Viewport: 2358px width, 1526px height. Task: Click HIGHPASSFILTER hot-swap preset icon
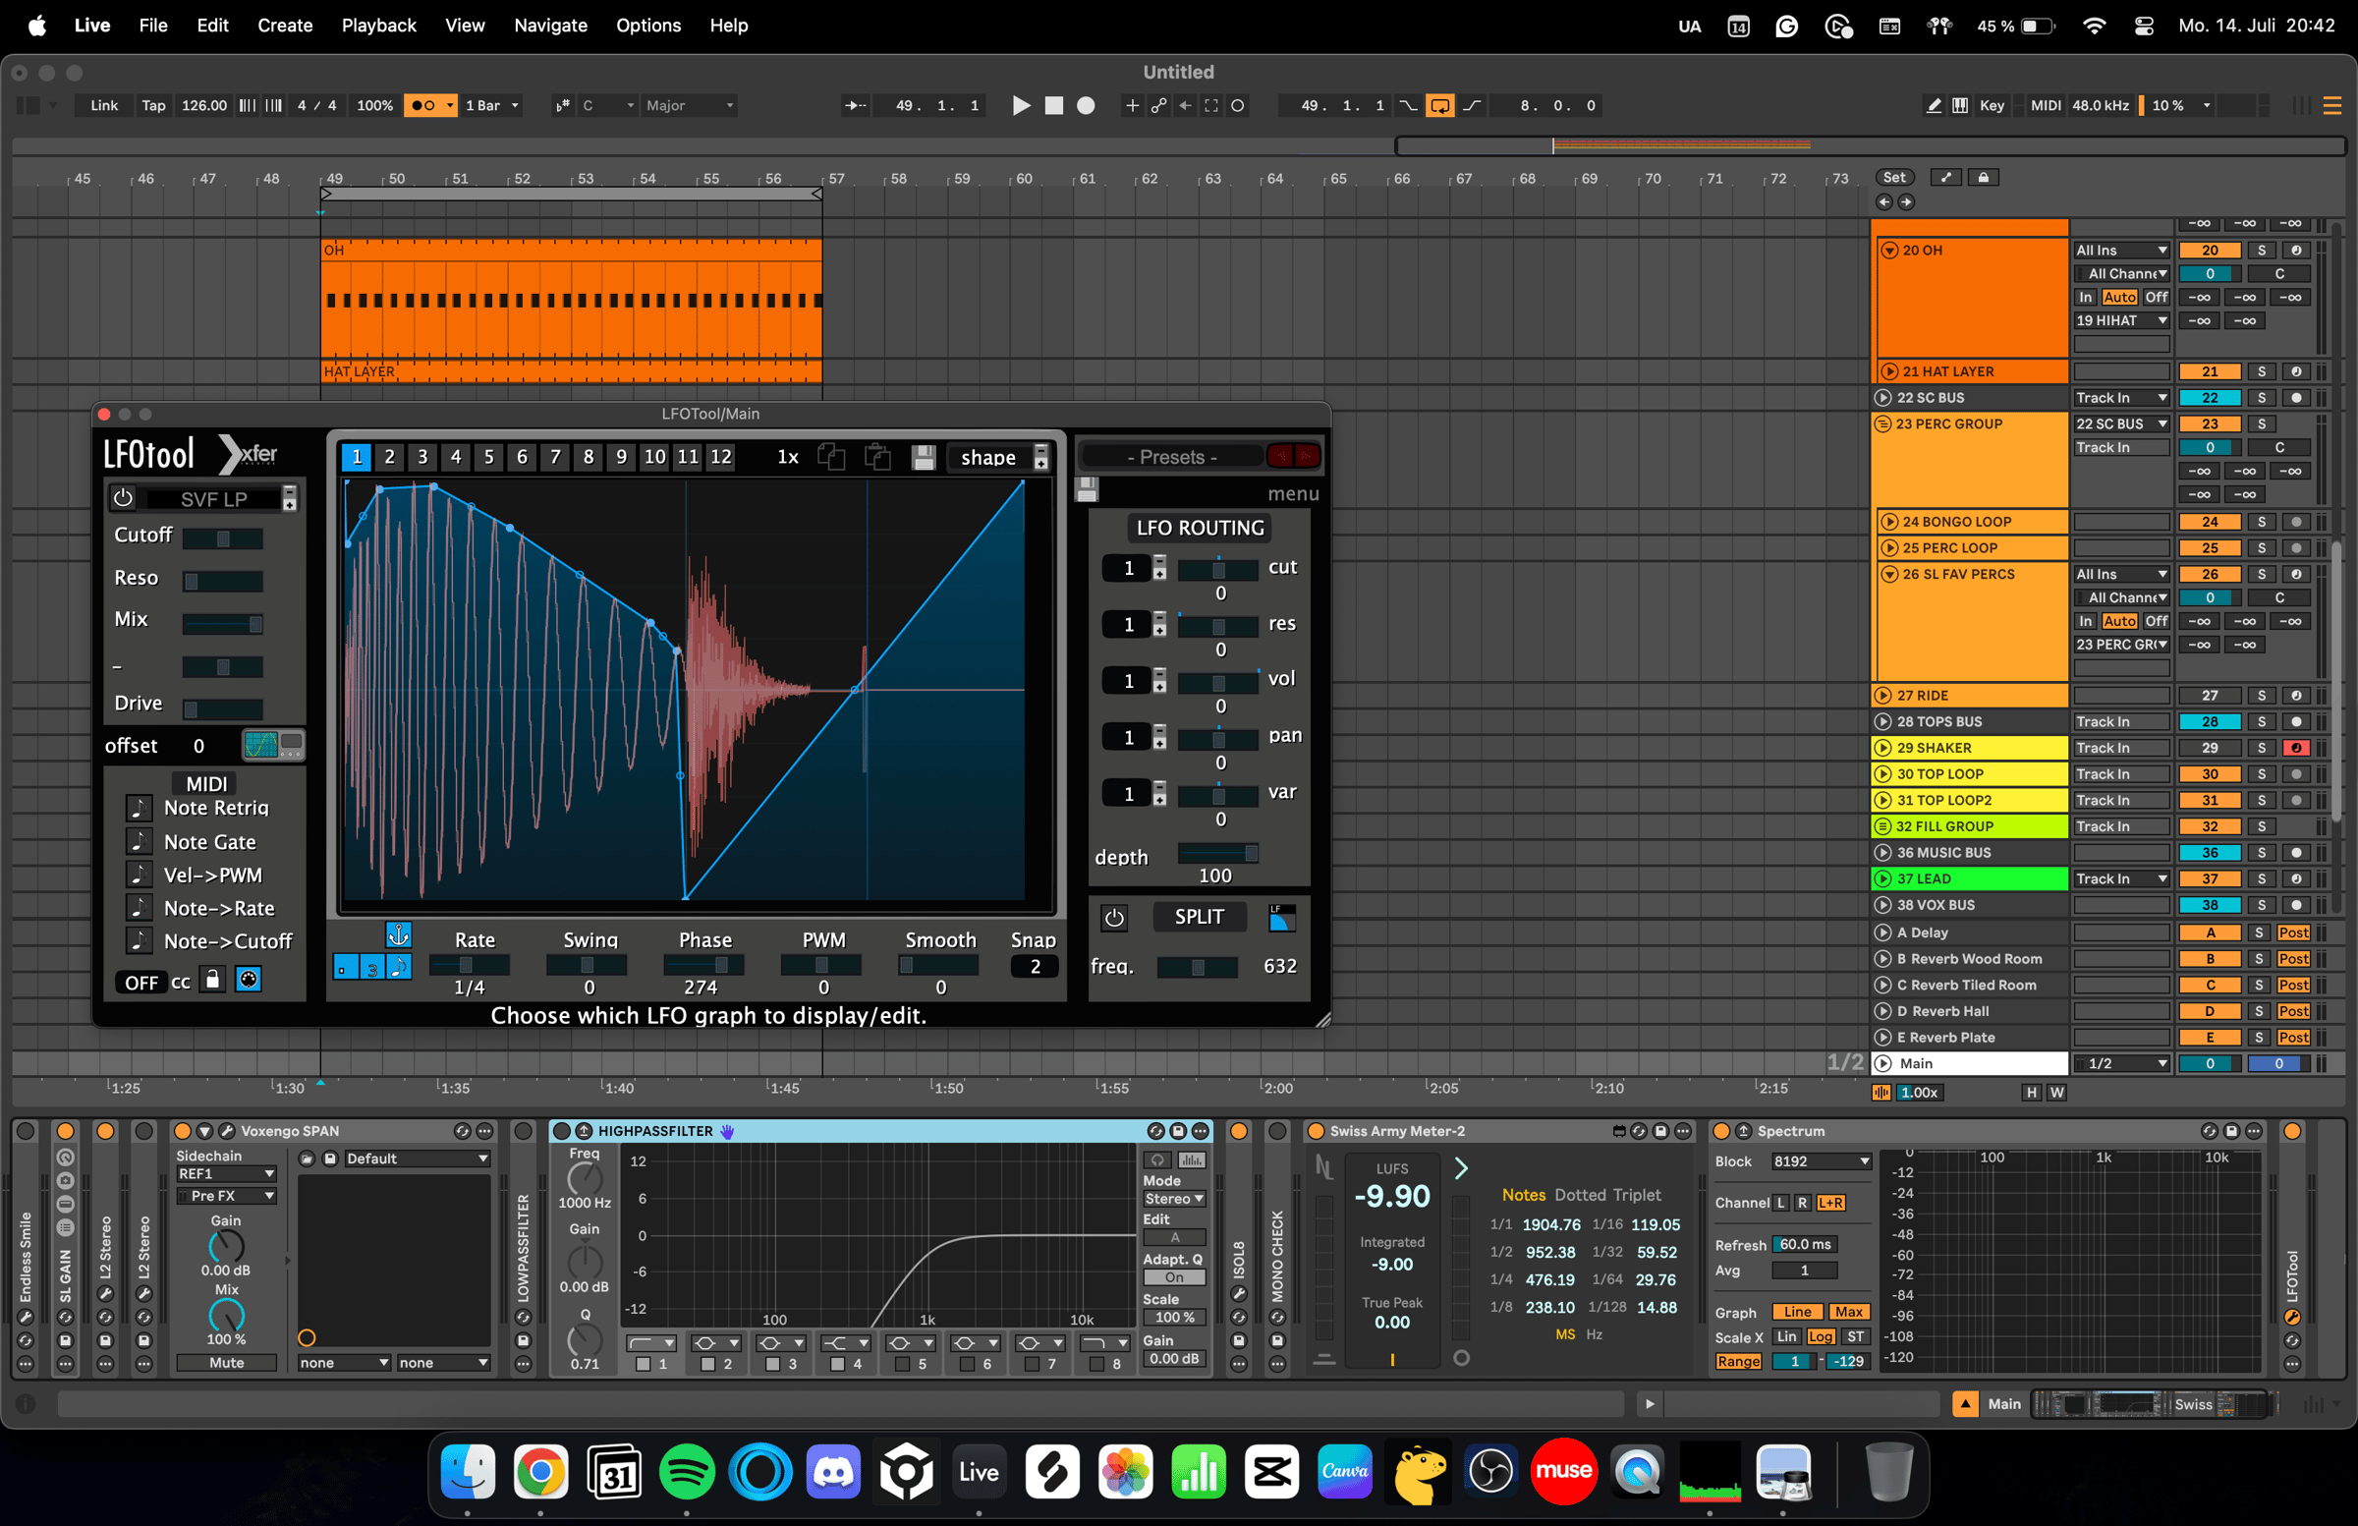coord(1155,1131)
